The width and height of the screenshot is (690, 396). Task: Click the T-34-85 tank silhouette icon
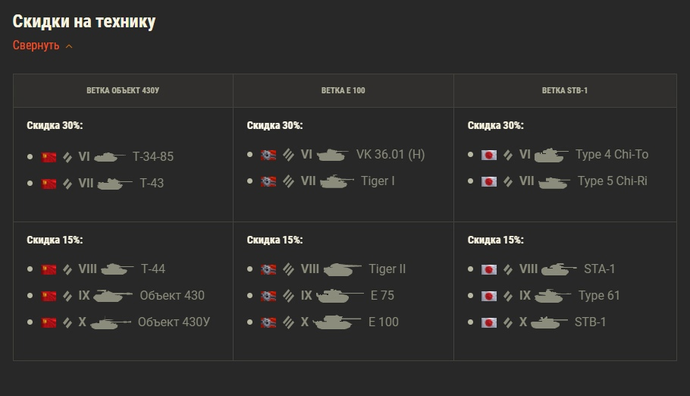pyautogui.click(x=110, y=156)
